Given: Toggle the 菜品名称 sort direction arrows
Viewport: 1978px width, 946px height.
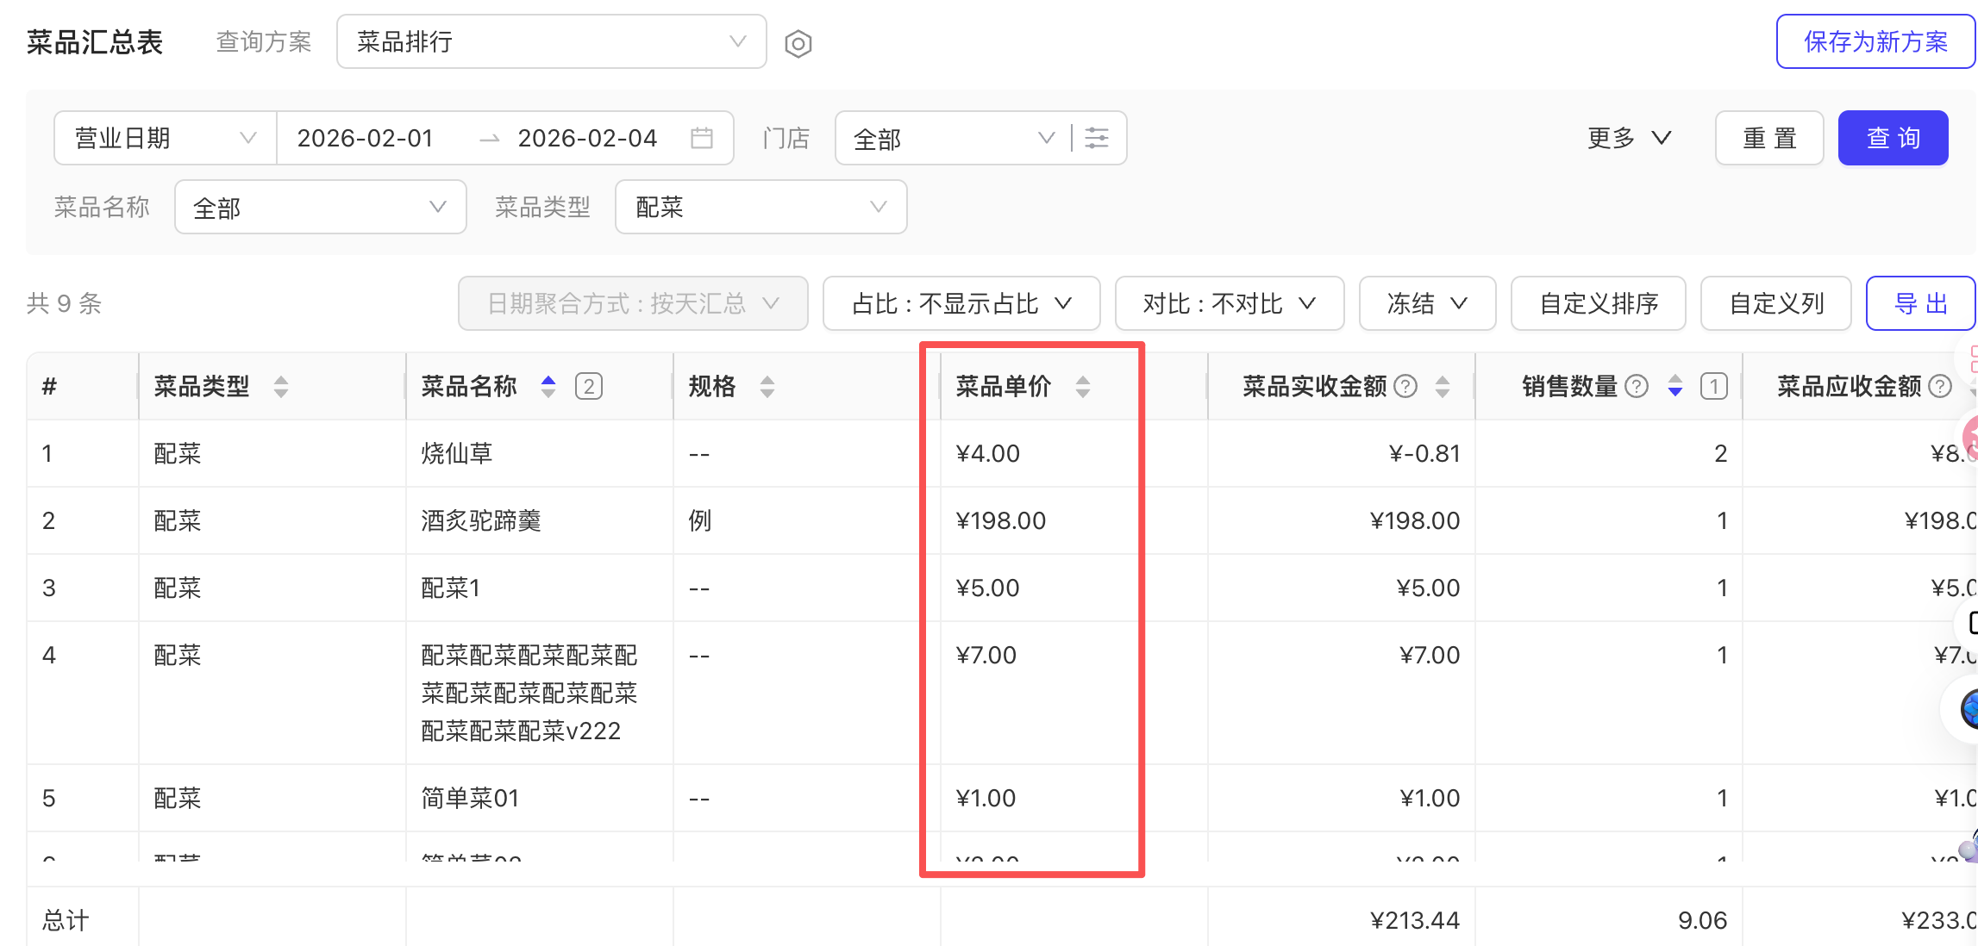Looking at the screenshot, I should coord(548,386).
